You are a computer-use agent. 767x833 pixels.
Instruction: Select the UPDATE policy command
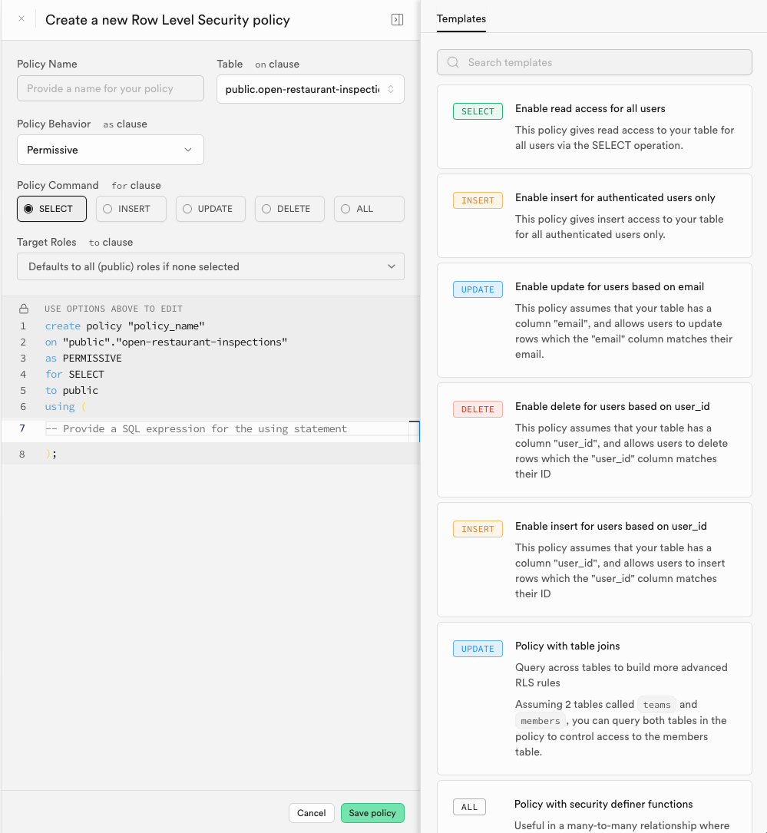(x=210, y=209)
